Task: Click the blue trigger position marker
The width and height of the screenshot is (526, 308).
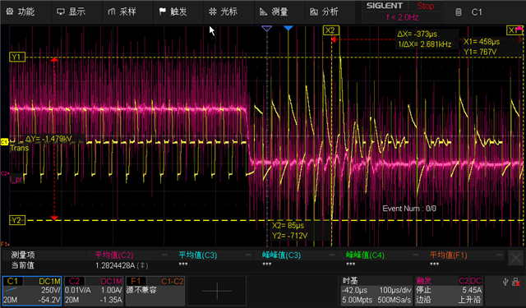Action: coord(288,29)
